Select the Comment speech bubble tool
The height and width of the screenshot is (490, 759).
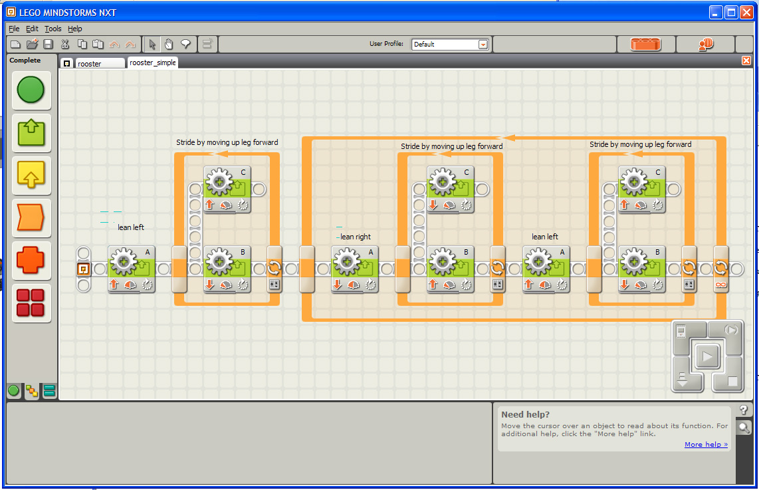pyautogui.click(x=185, y=44)
